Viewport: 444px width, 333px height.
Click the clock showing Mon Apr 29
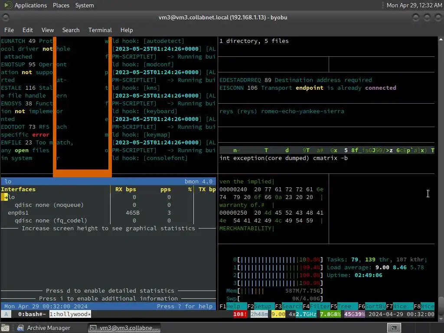tap(414, 5)
